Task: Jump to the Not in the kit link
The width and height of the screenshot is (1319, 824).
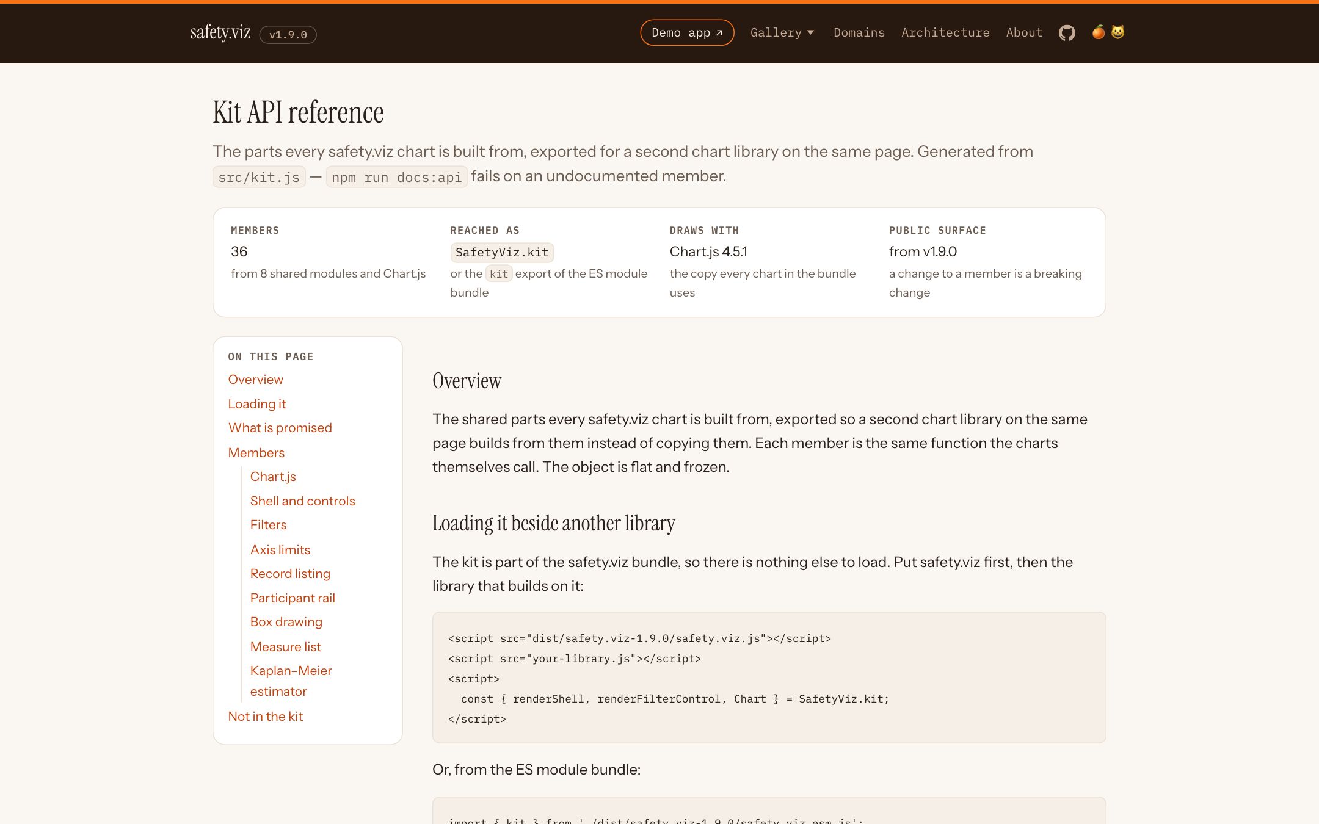Action: [x=265, y=717]
